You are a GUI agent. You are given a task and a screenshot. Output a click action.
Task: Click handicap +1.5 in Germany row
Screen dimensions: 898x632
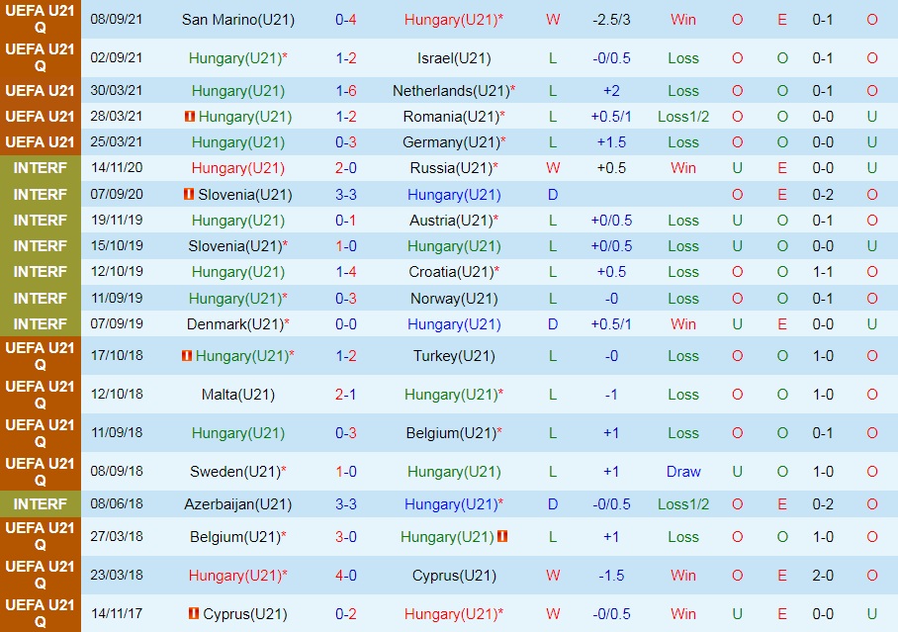(611, 142)
